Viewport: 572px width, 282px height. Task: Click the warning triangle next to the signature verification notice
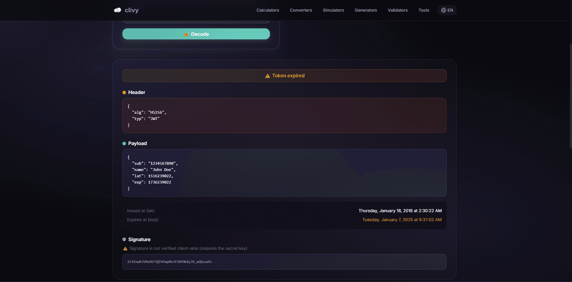click(x=125, y=248)
